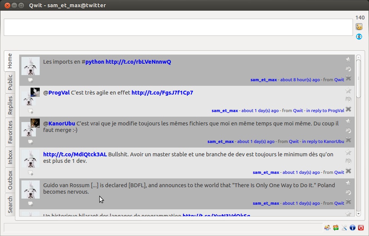Open the accounts manager icon in status bar
This screenshot has width=369, height=236.
[327, 227]
